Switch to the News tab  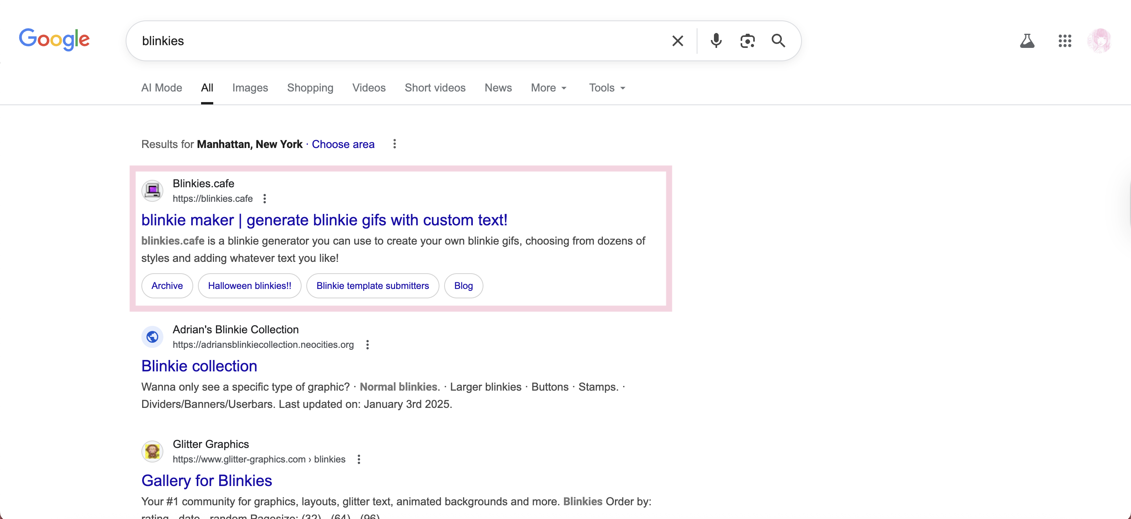(498, 88)
